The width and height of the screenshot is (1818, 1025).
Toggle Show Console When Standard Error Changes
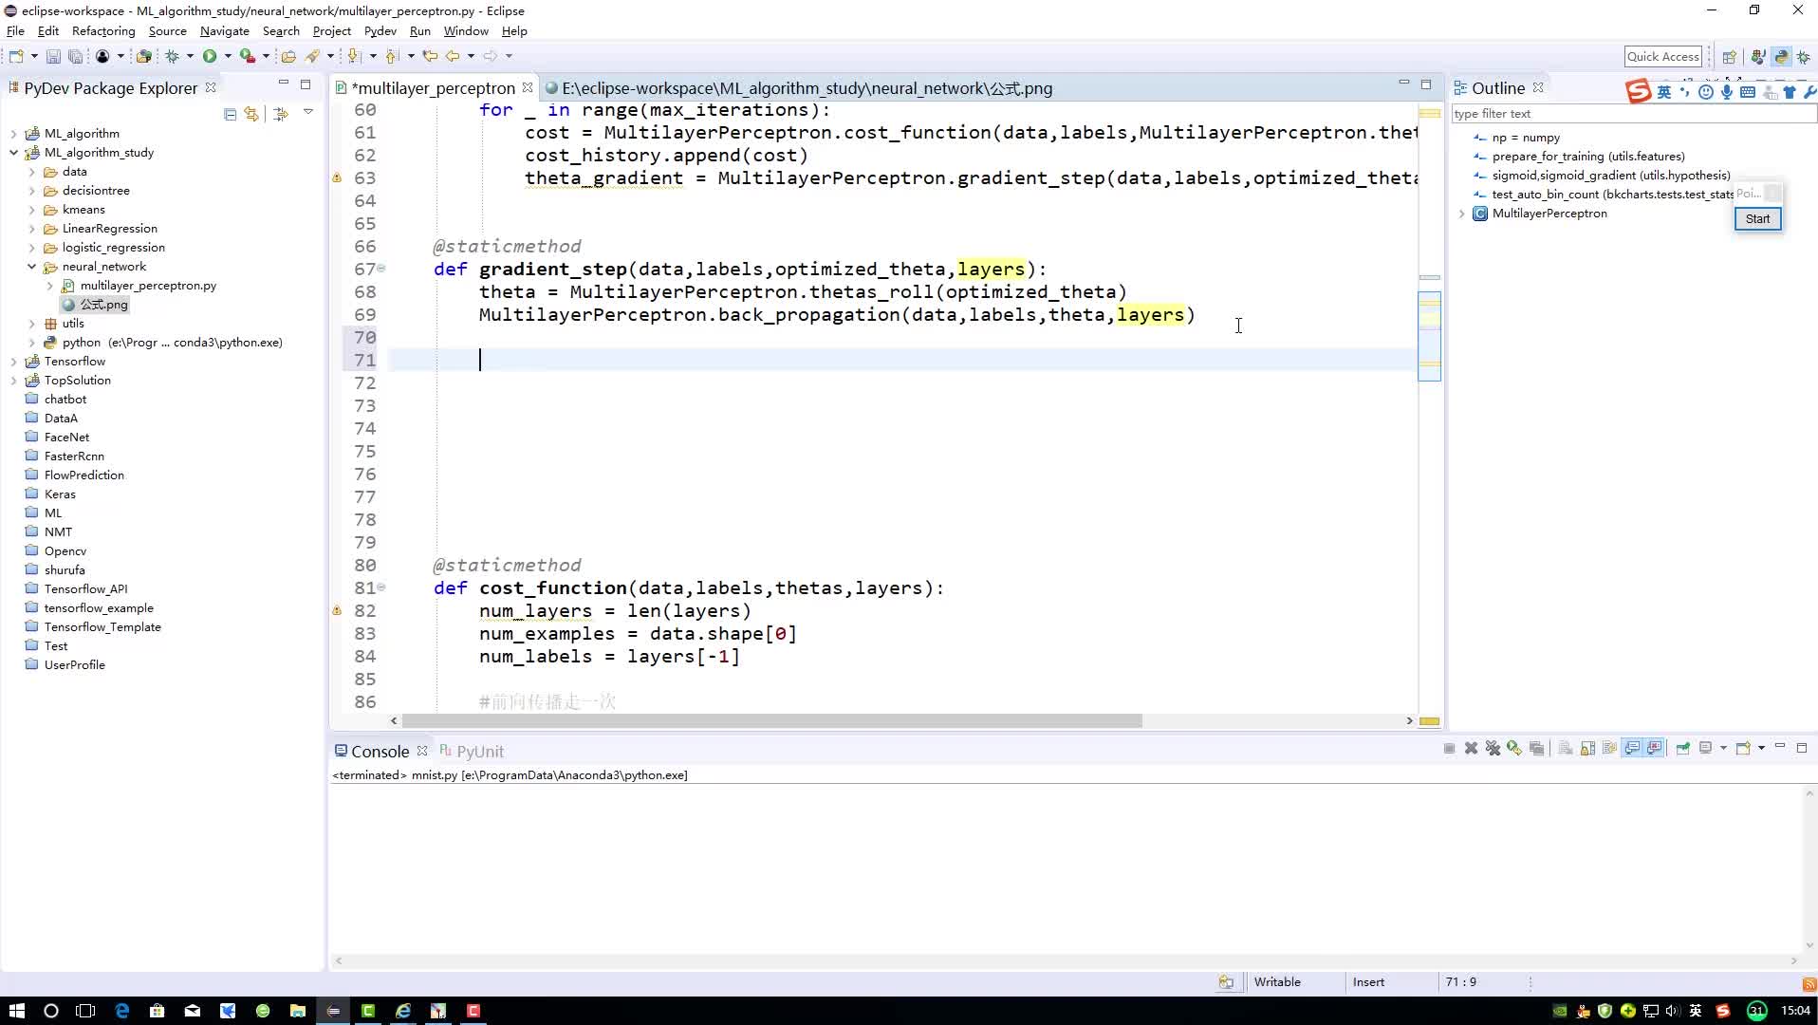pyautogui.click(x=1655, y=749)
